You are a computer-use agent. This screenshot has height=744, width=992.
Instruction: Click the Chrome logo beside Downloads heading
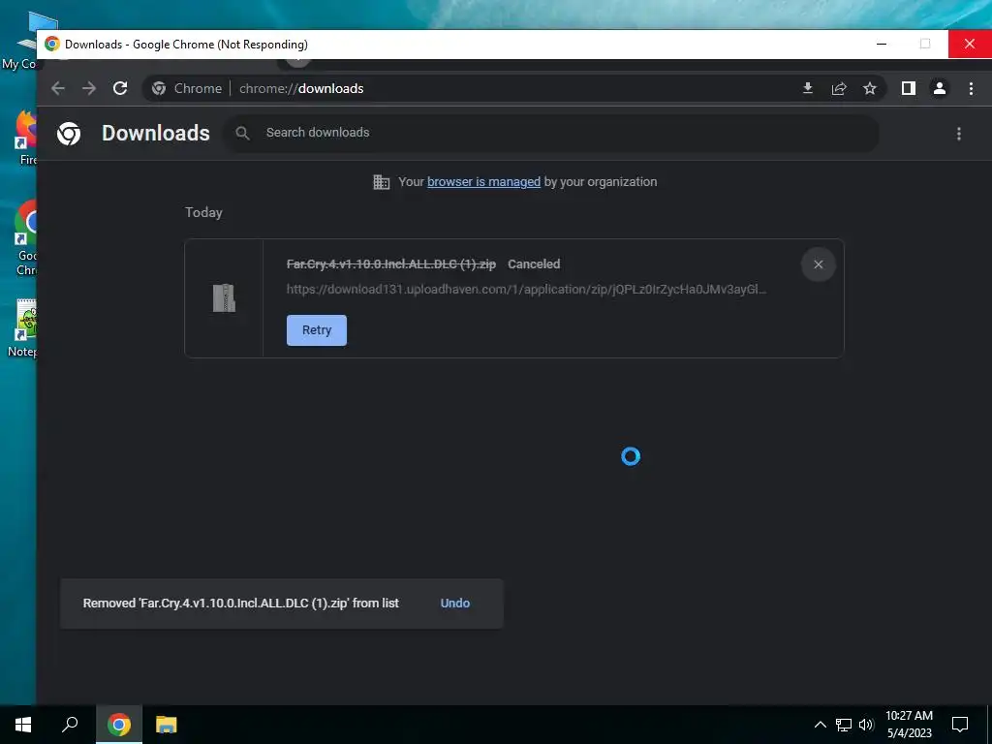69,134
